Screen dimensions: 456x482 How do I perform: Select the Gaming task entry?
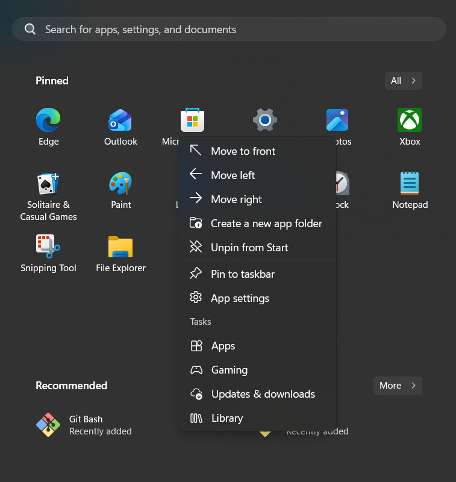[257, 370]
